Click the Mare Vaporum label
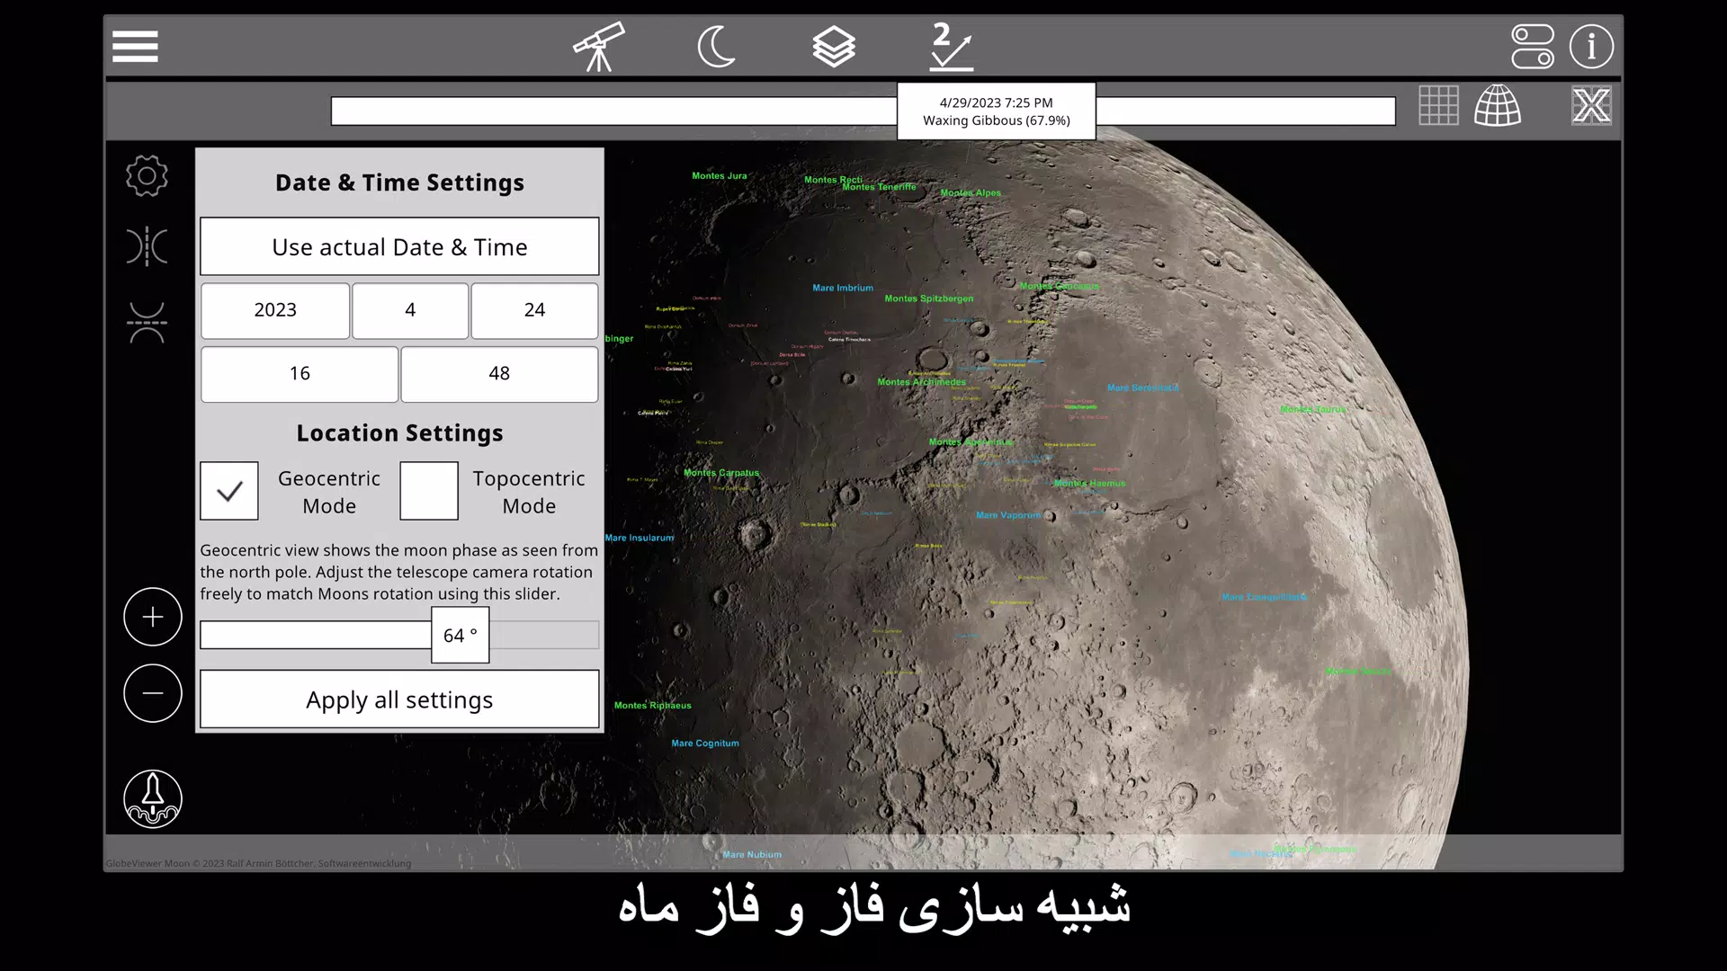This screenshot has width=1727, height=971. point(1008,515)
